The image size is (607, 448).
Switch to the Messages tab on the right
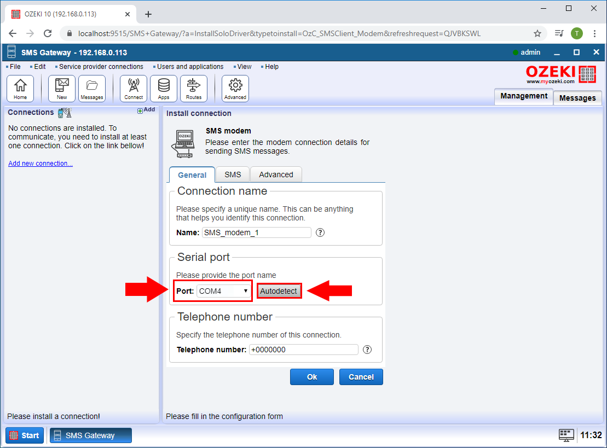pyautogui.click(x=577, y=97)
